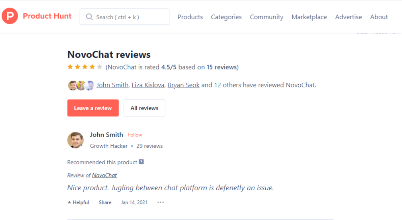Click the Product Hunt logo icon
Viewport: 402px width, 220px height.
(x=10, y=16)
